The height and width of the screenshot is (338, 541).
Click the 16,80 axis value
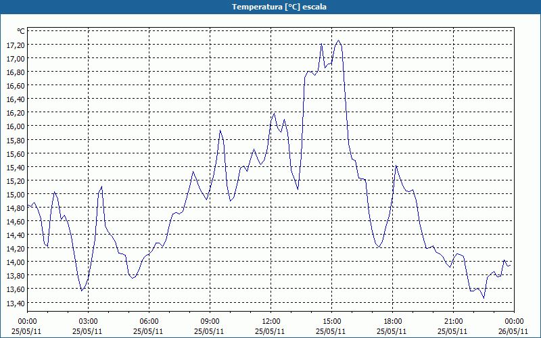pyautogui.click(x=16, y=72)
